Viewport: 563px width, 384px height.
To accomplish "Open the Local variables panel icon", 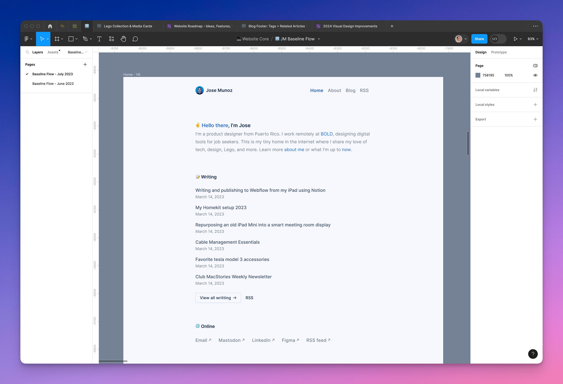I will [x=535, y=90].
